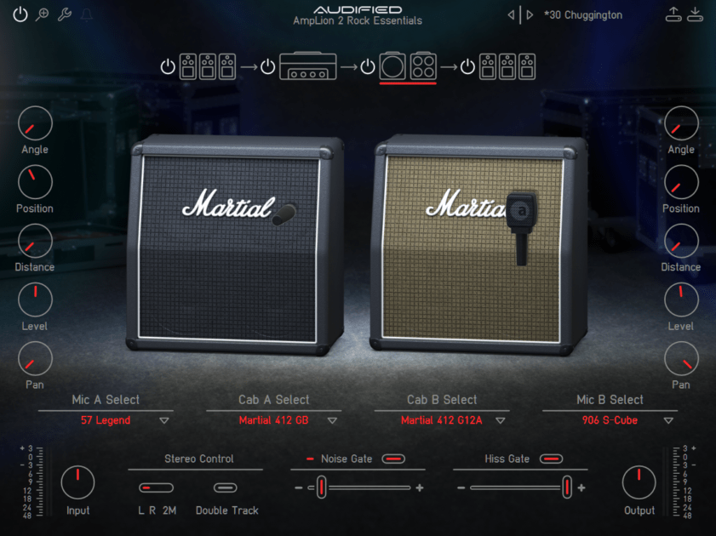This screenshot has width=716, height=536.
Task: Go to next preset arrow
Action: tap(530, 15)
